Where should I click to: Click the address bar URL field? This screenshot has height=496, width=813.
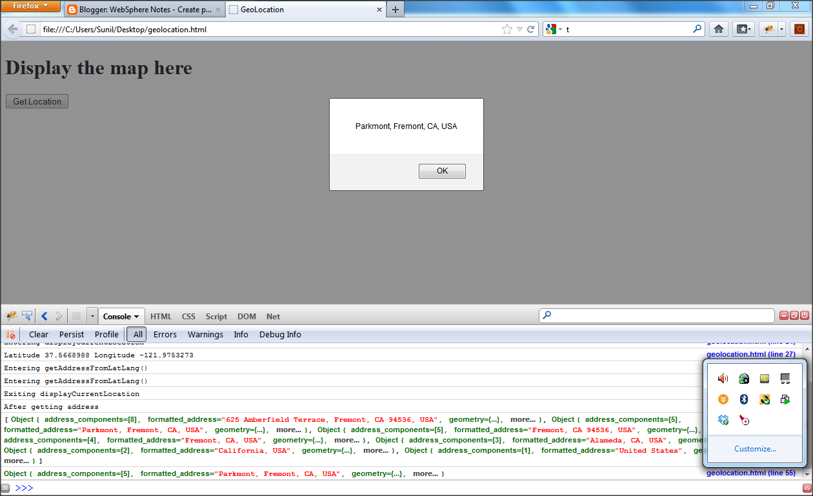[x=270, y=29]
